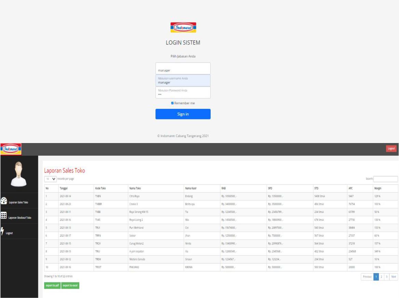Click the table grid icon for Laporan Stockout Toko
This screenshot has height=298, width=399.
click(4, 216)
